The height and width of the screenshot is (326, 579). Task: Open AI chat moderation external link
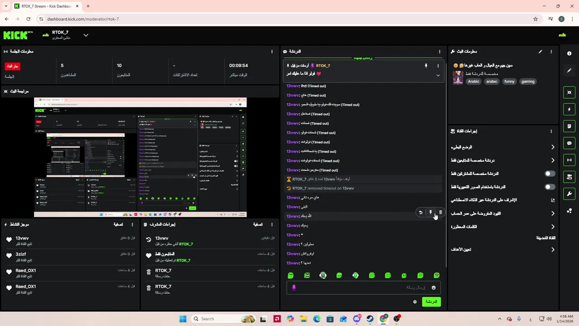click(x=553, y=200)
